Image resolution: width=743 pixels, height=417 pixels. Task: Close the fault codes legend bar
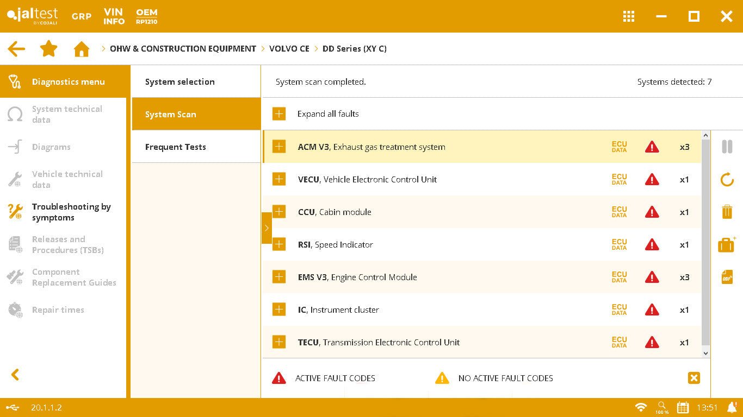click(694, 378)
